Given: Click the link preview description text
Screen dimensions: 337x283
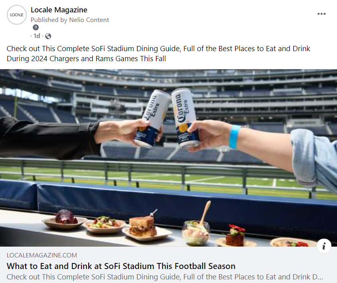Looking at the screenshot, I should click(165, 277).
